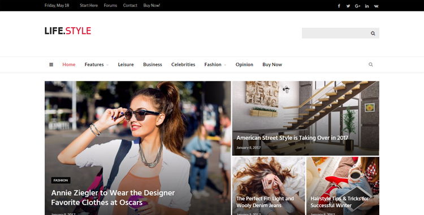Viewport: 424px width, 215px height.
Task: Click the hamburger menu icon in navigation
Action: coord(51,64)
